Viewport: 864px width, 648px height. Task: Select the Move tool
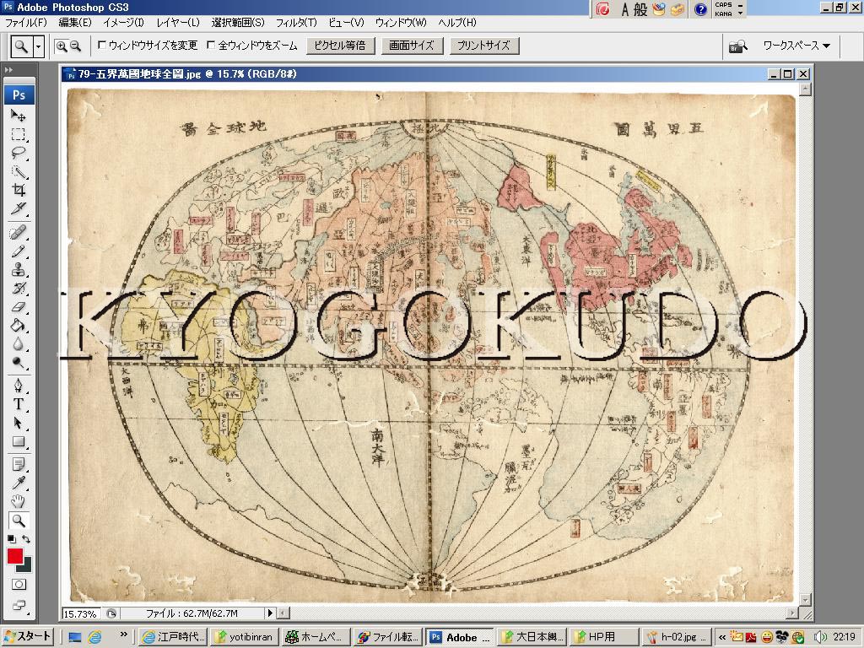pyautogui.click(x=19, y=115)
